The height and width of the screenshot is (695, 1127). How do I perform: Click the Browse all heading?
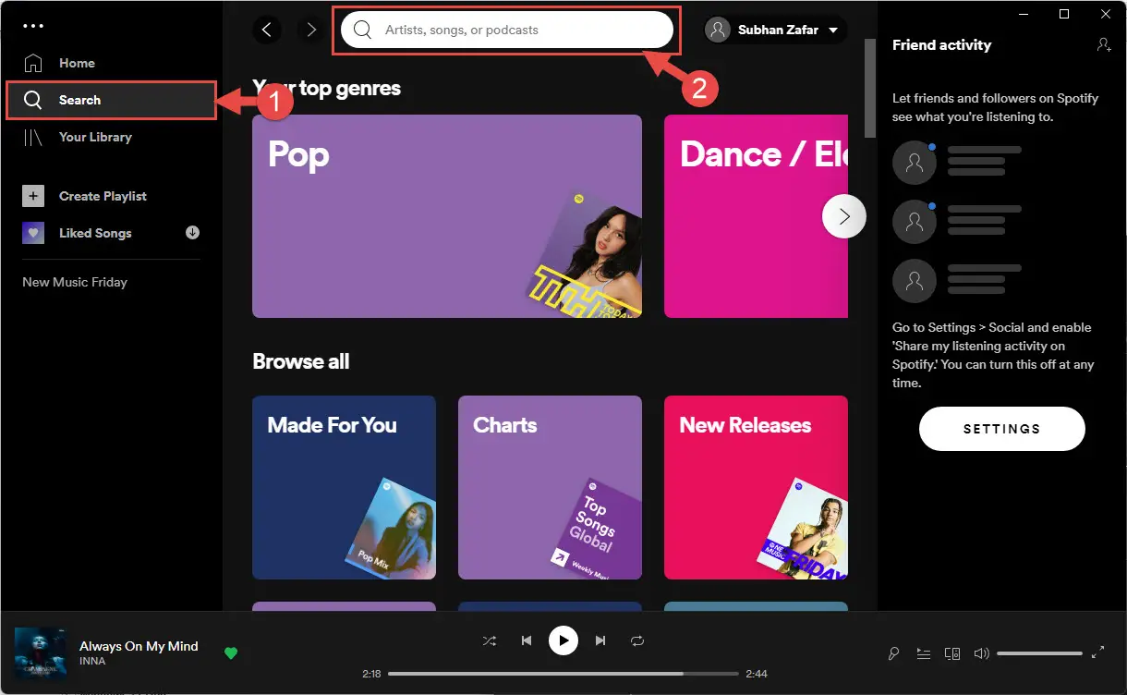(301, 361)
